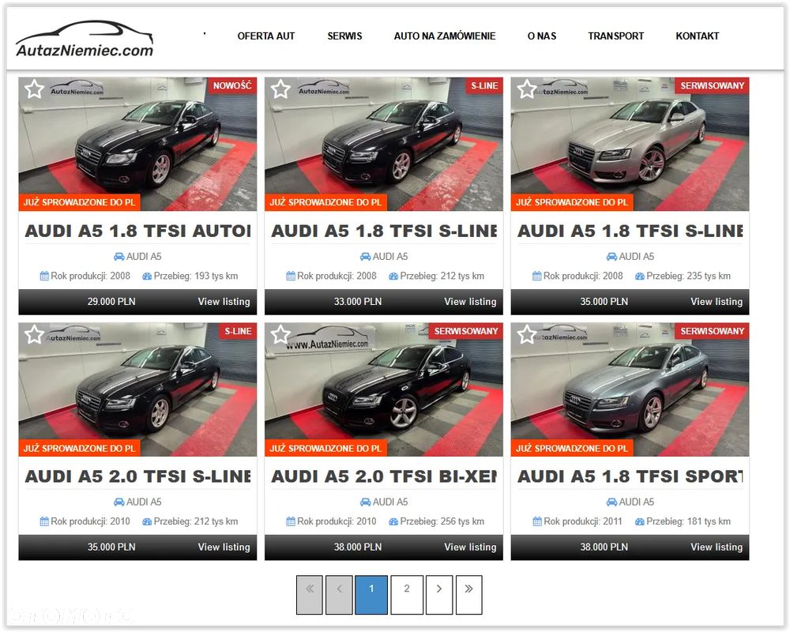The width and height of the screenshot is (790, 632).
Task: Click the 35.000 PLN price of 2010 Audi
Action: point(111,547)
